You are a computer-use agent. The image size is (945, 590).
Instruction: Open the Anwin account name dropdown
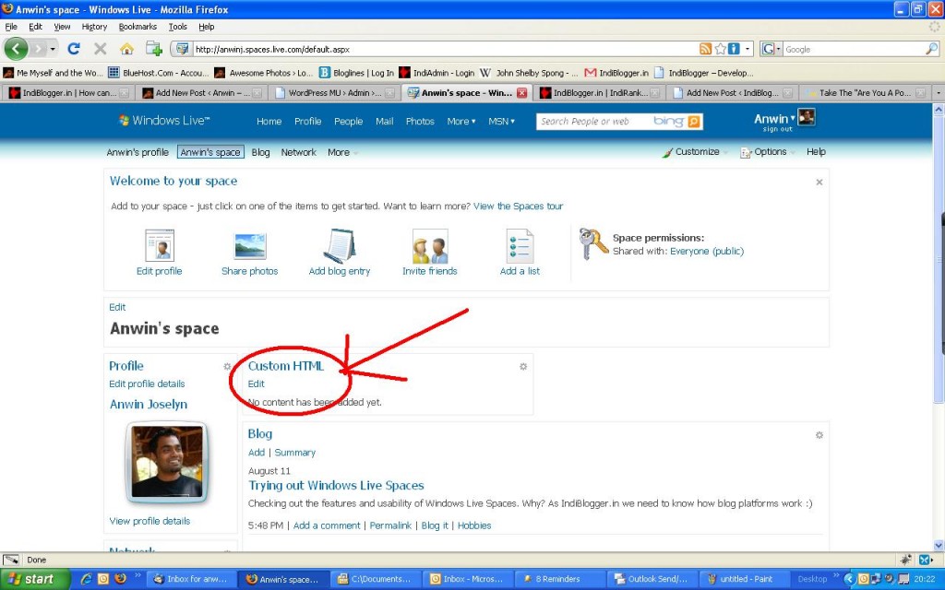(x=774, y=119)
